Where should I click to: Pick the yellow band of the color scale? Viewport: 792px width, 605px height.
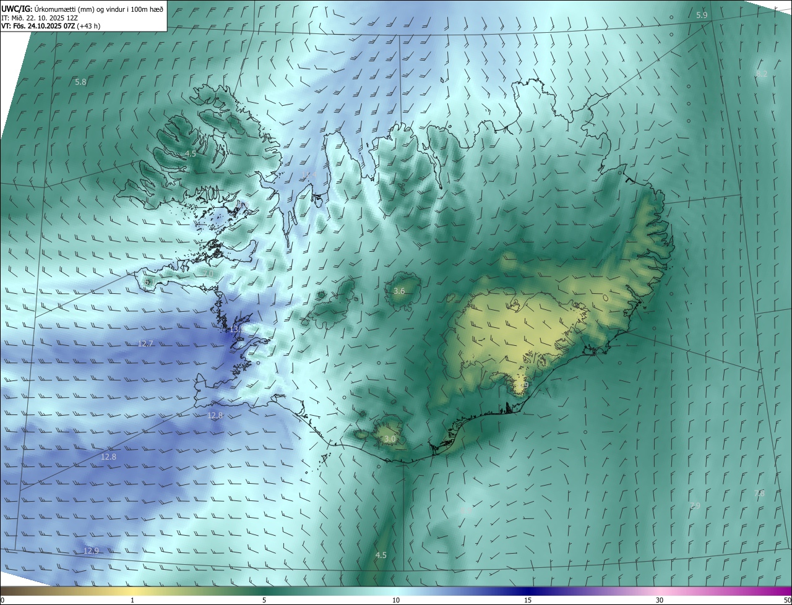click(x=132, y=591)
